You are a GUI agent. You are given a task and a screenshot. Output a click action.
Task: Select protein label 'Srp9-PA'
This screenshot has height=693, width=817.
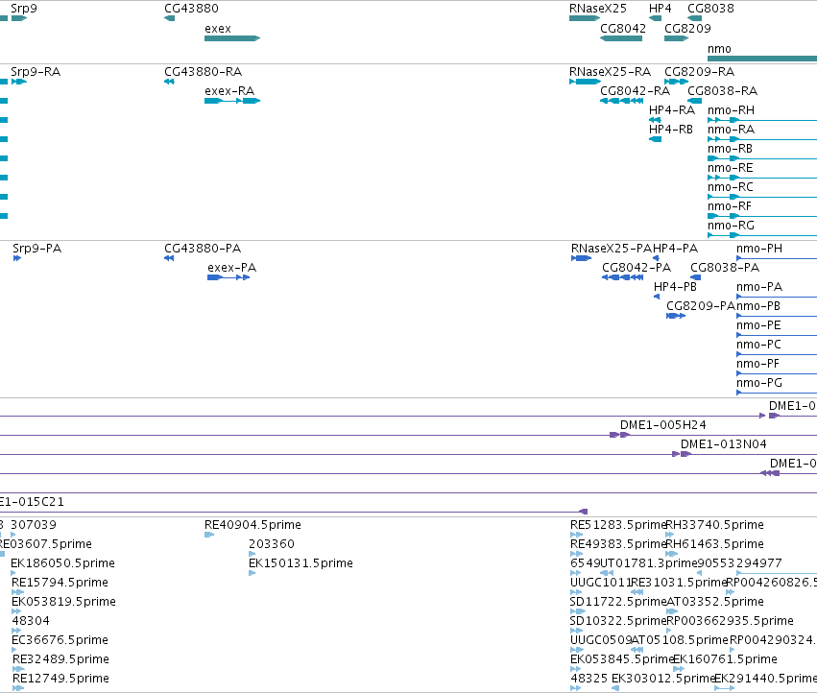coord(37,249)
